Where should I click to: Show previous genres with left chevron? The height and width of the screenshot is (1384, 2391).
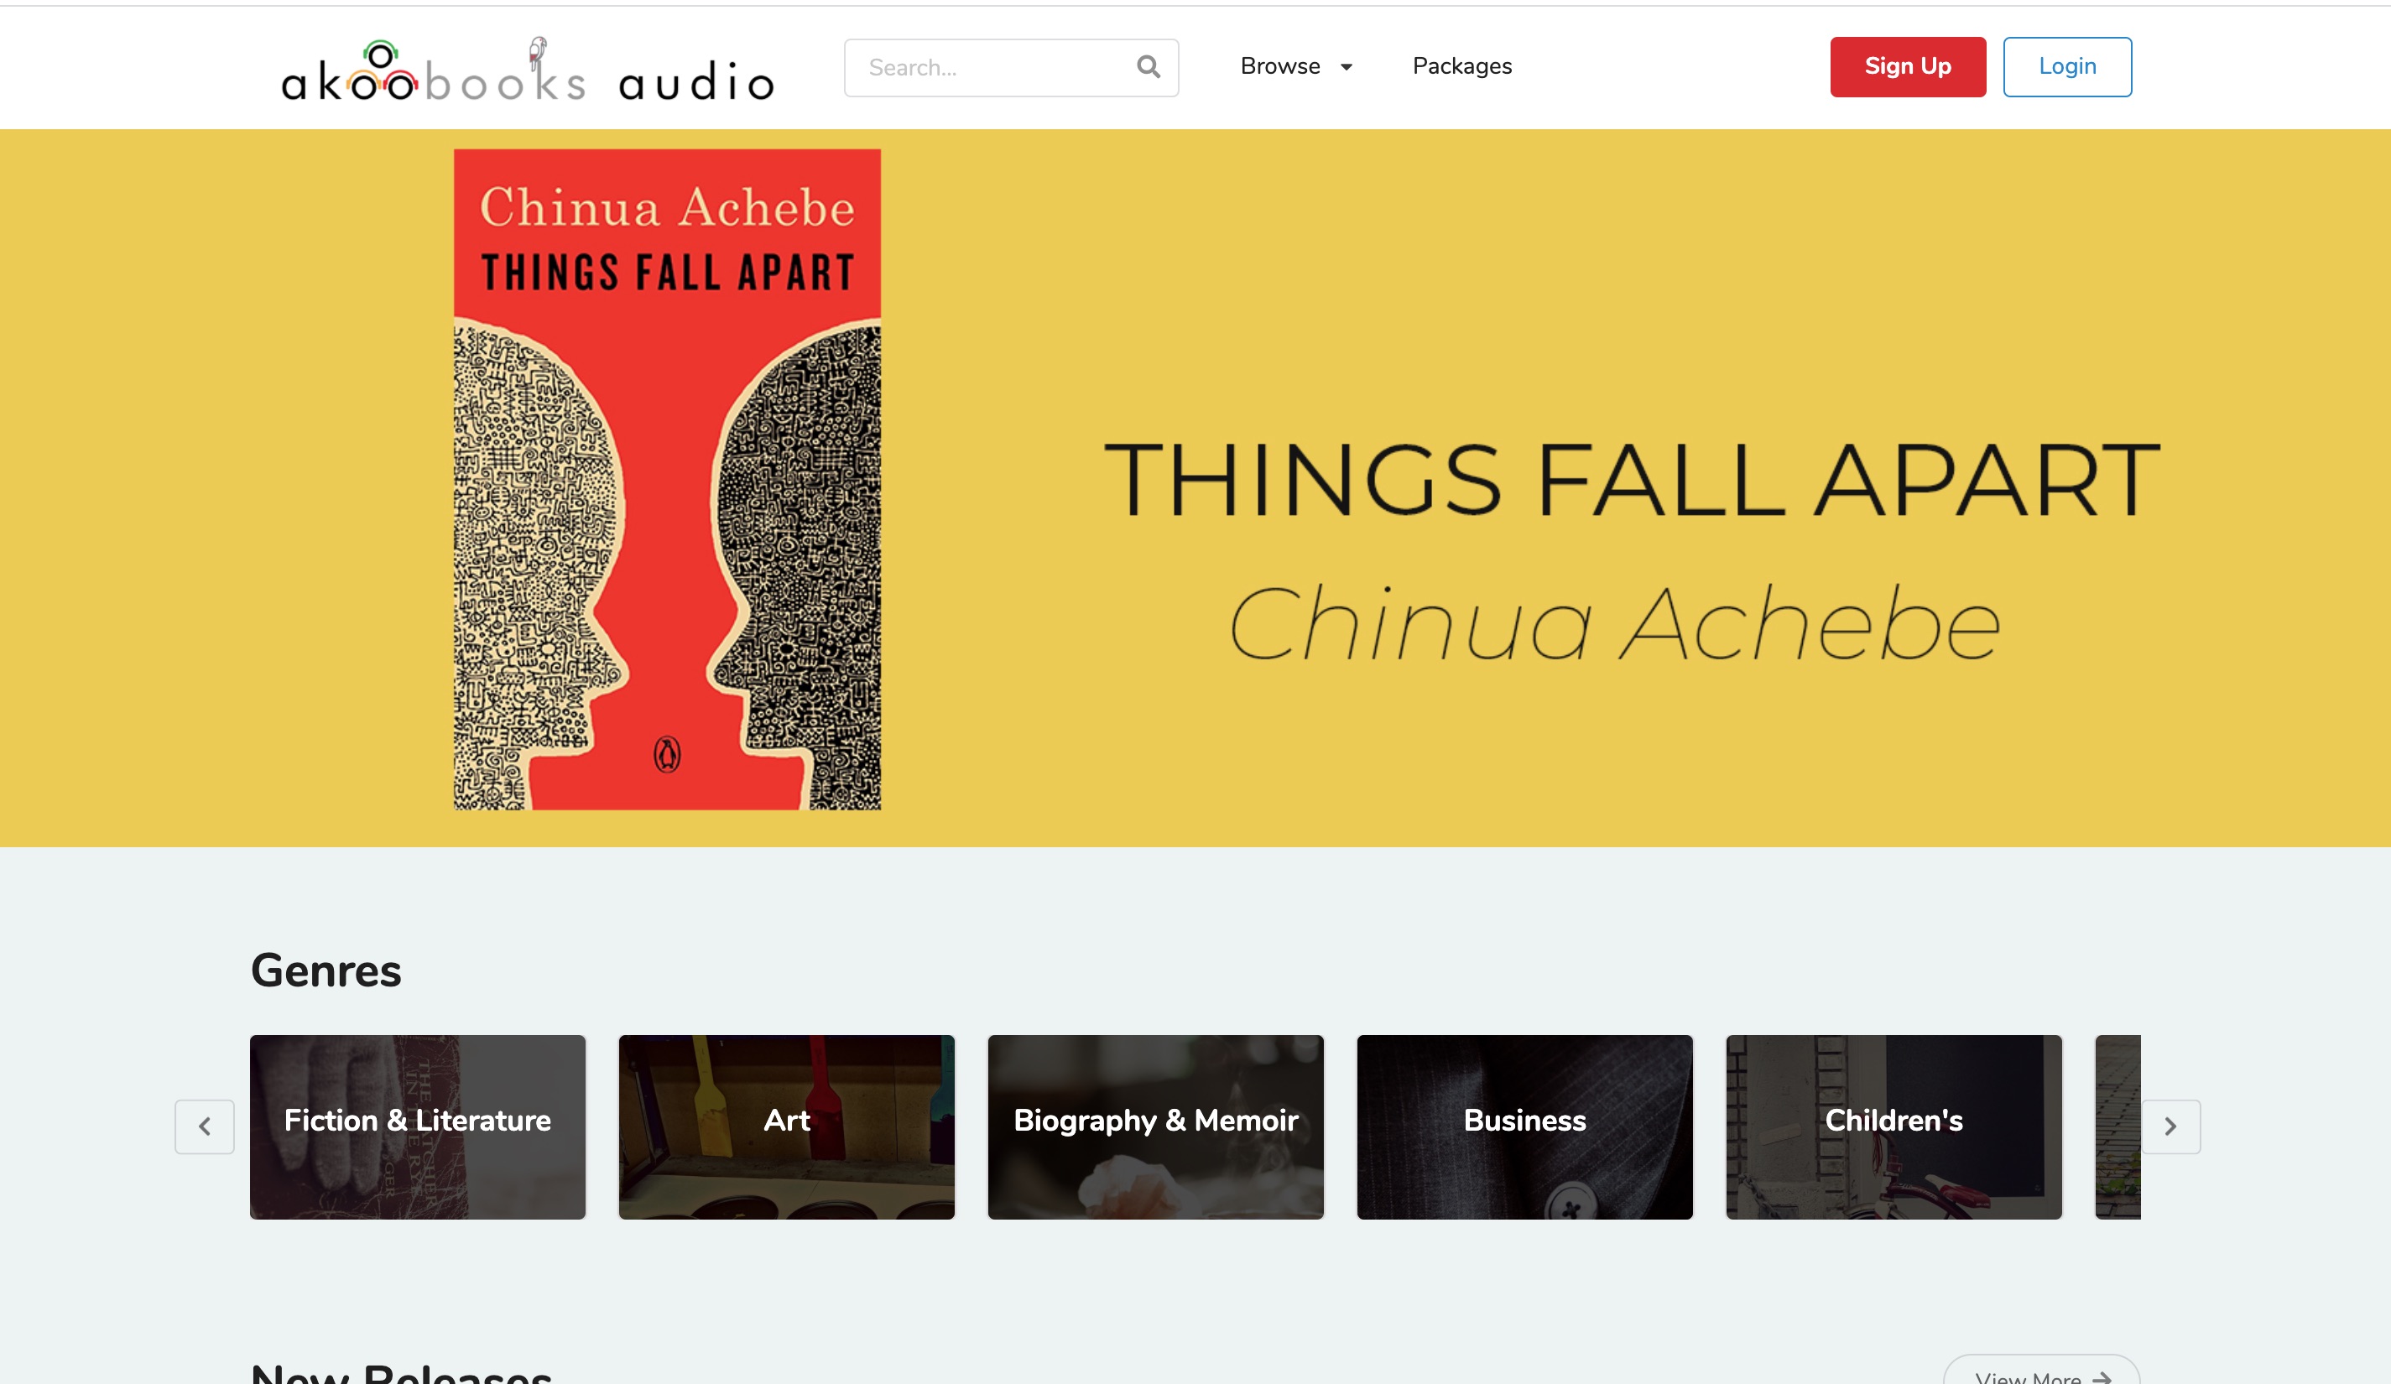204,1126
